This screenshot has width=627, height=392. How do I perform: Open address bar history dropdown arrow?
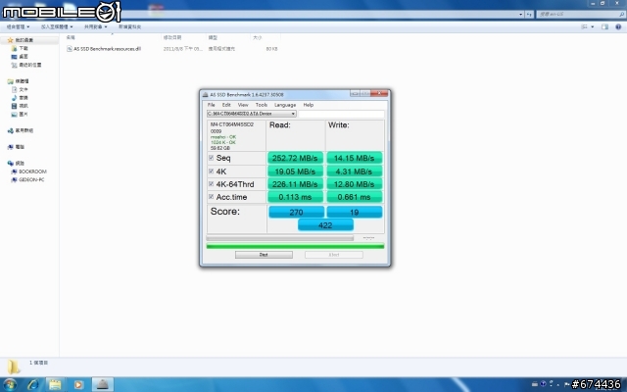(x=520, y=15)
